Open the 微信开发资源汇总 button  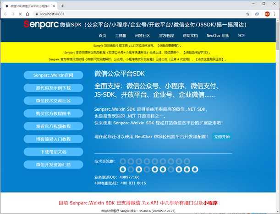pyautogui.click(x=54, y=165)
